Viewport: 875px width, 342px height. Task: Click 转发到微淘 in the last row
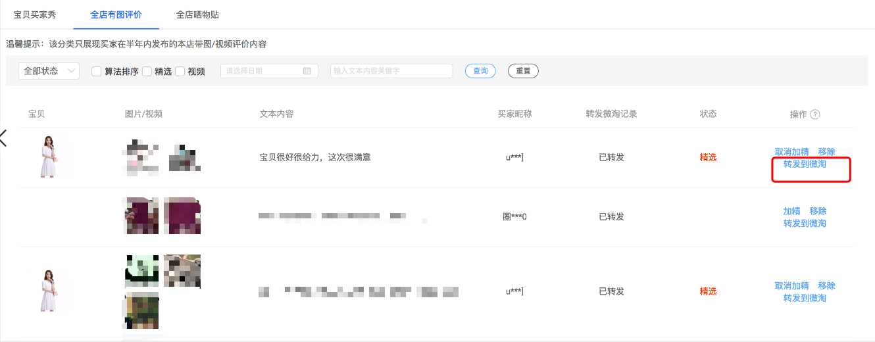click(805, 298)
